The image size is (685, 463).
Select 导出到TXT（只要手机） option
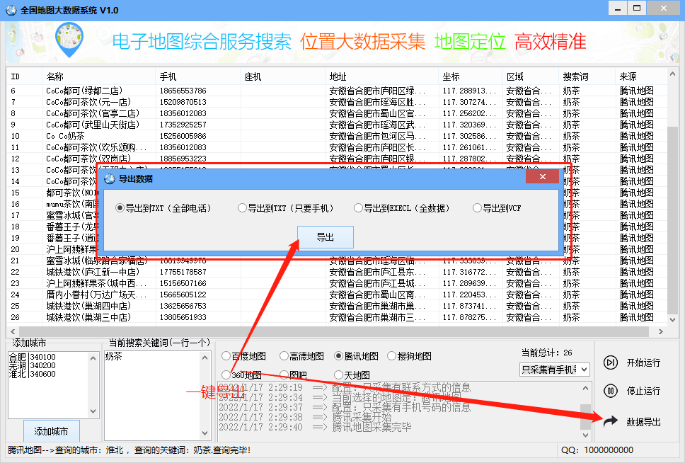(x=286, y=208)
